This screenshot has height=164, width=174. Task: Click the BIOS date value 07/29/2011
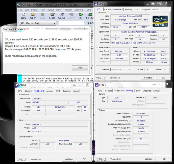pyautogui.click(x=60, y=132)
